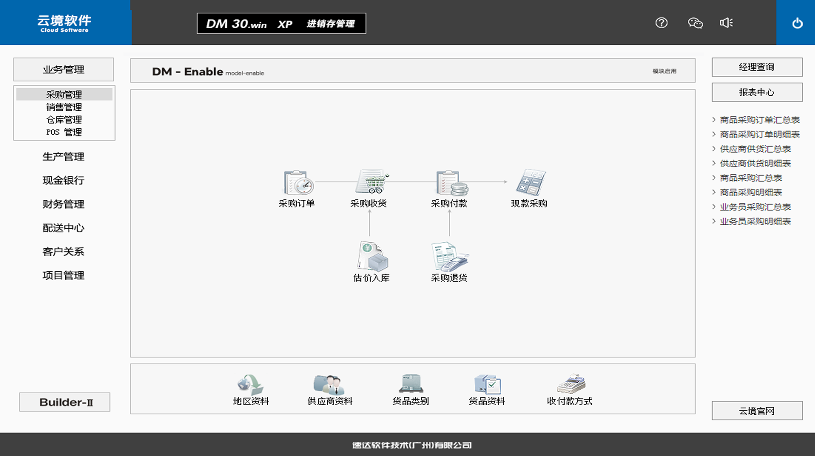
Task: Click the speaker announcement icon
Action: pos(726,23)
